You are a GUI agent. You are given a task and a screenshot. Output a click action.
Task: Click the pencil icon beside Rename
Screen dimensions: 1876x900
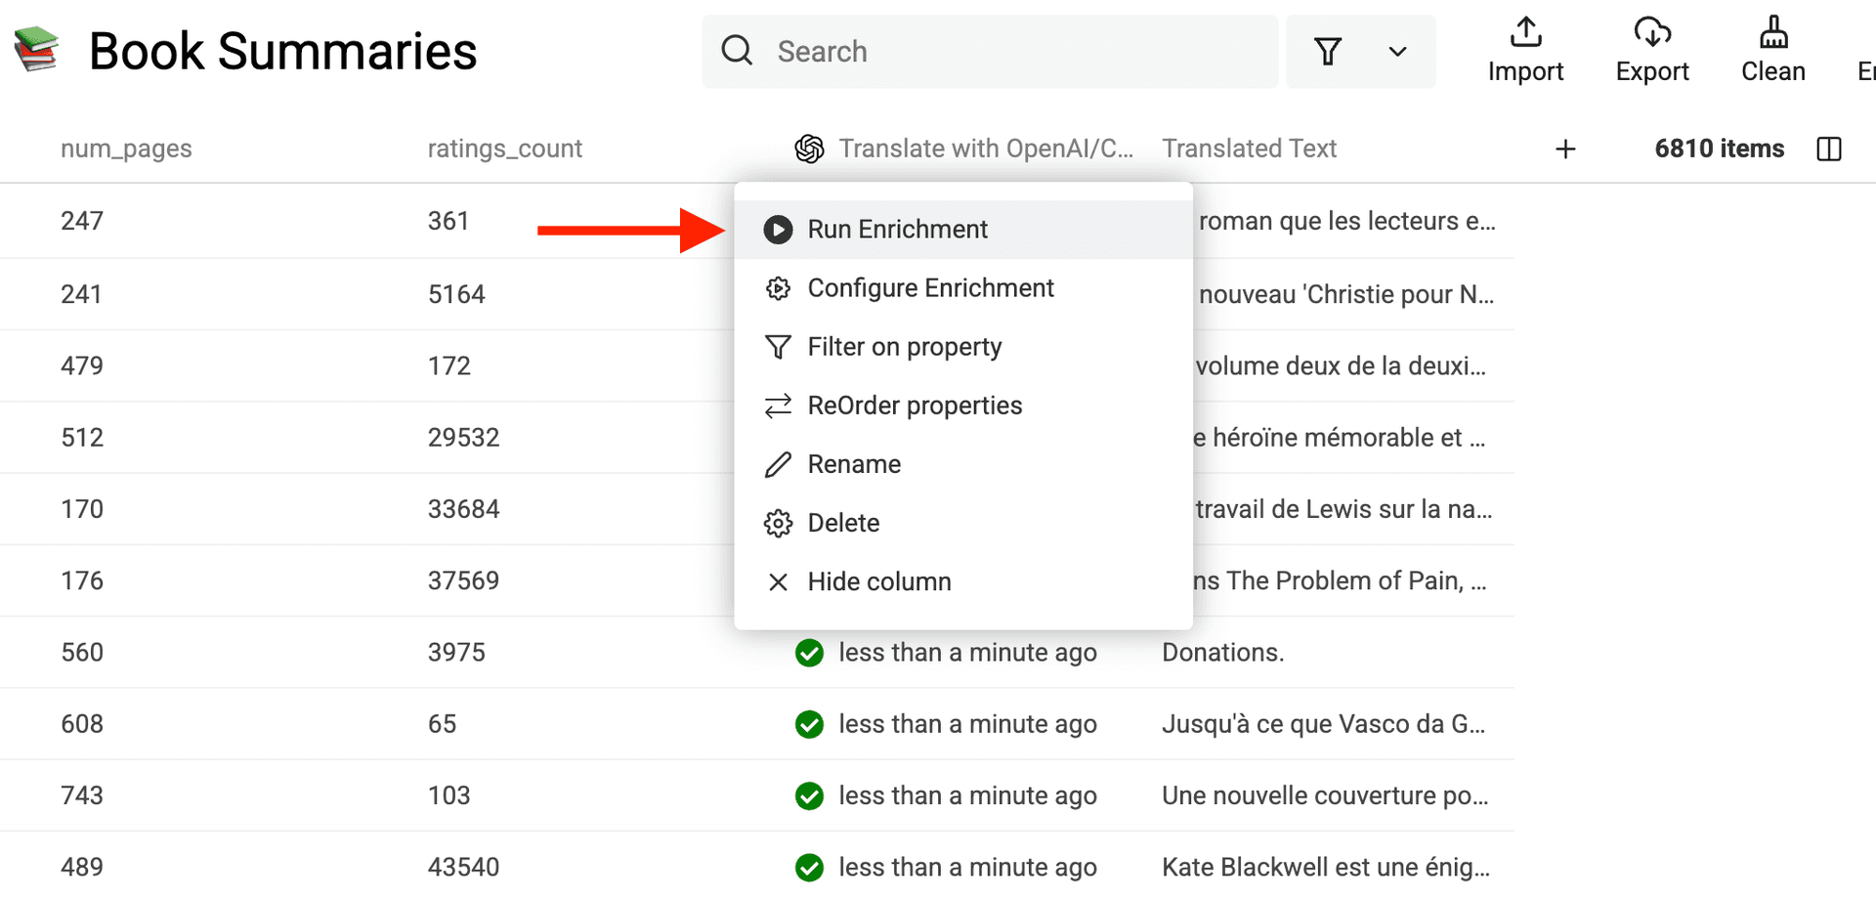(778, 464)
